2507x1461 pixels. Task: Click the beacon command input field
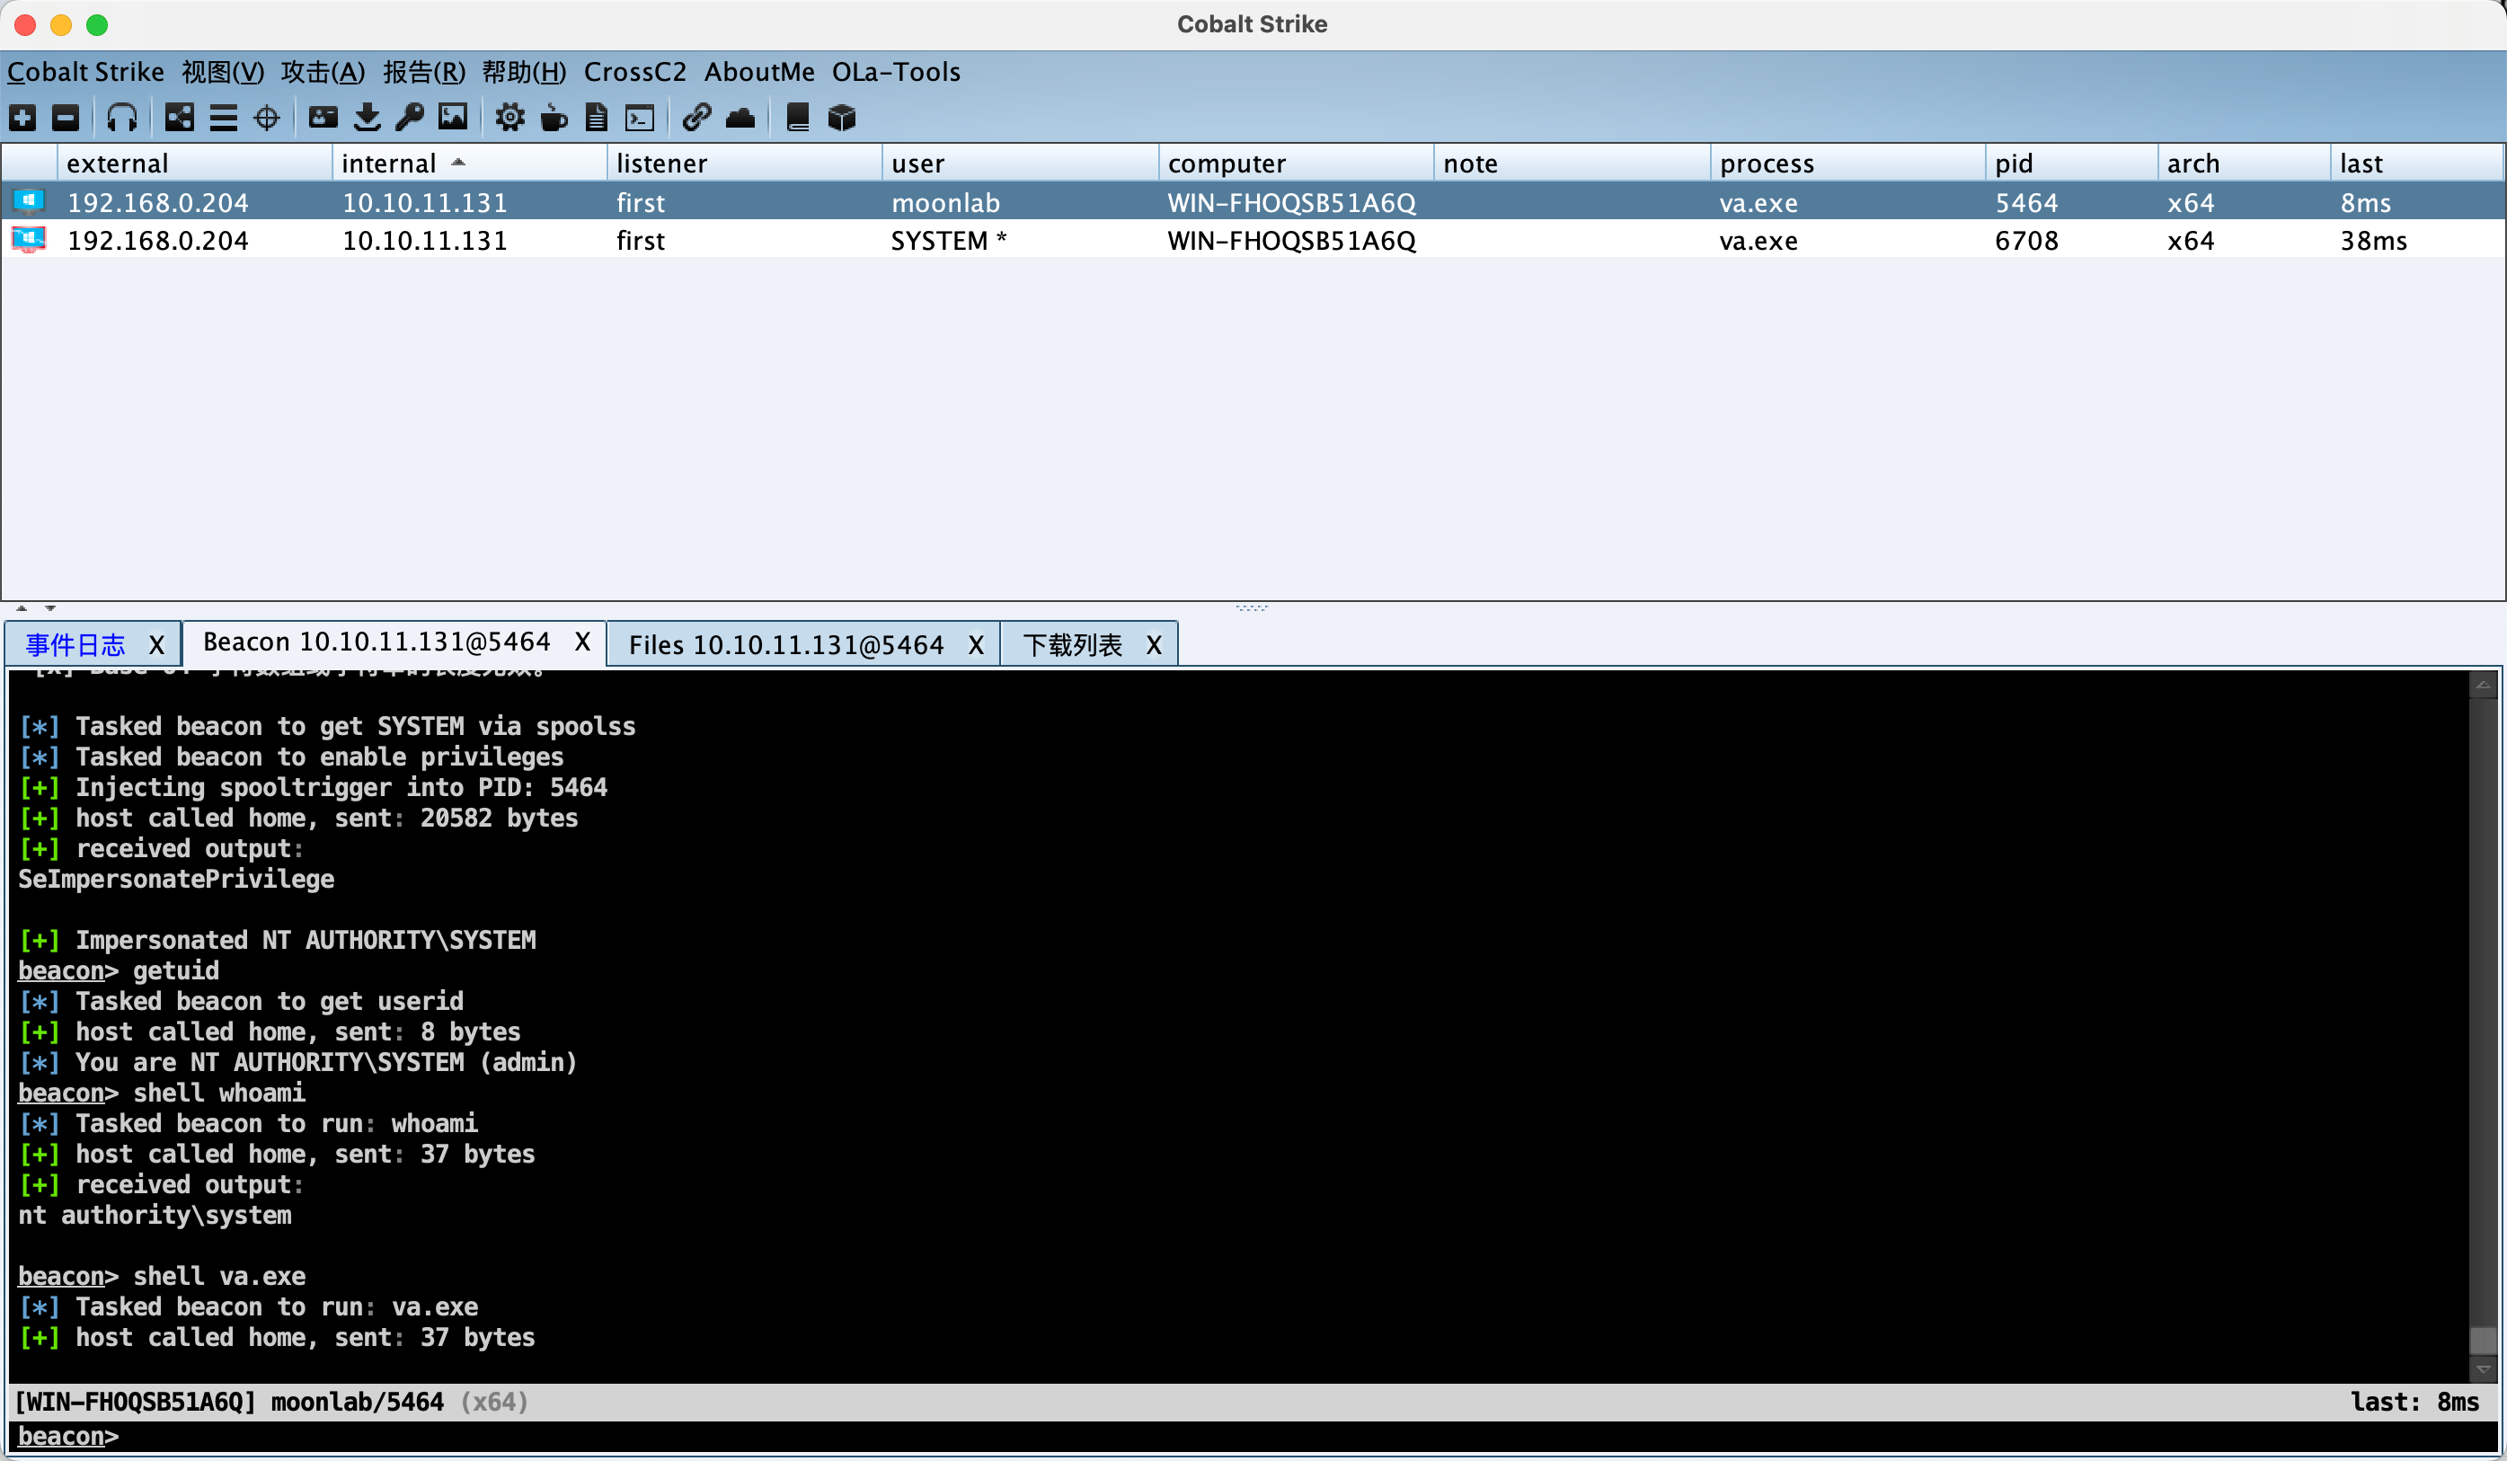(1194, 1437)
